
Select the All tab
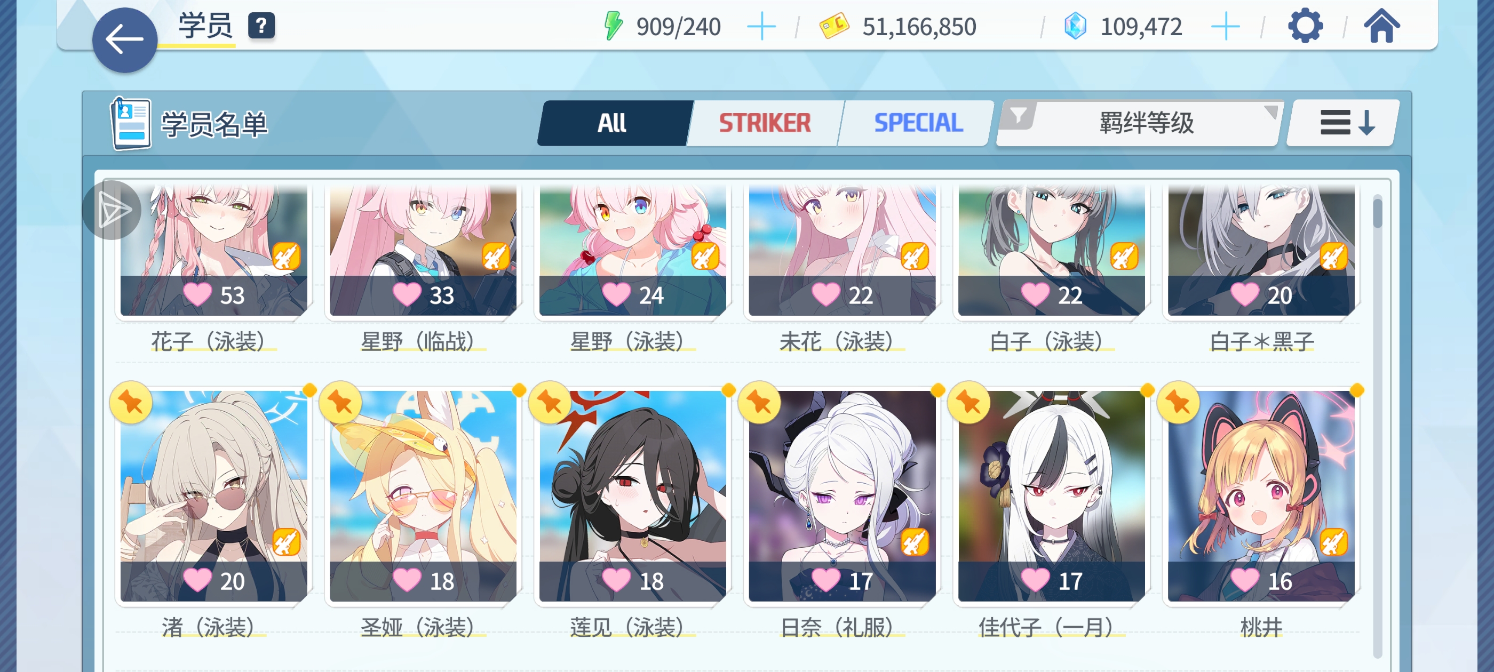coord(613,123)
